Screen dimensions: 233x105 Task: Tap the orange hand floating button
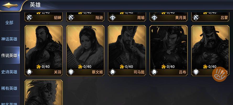coord(219,74)
